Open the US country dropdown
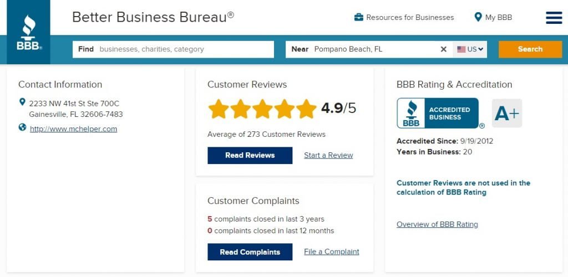This screenshot has width=568, height=277. 470,49
